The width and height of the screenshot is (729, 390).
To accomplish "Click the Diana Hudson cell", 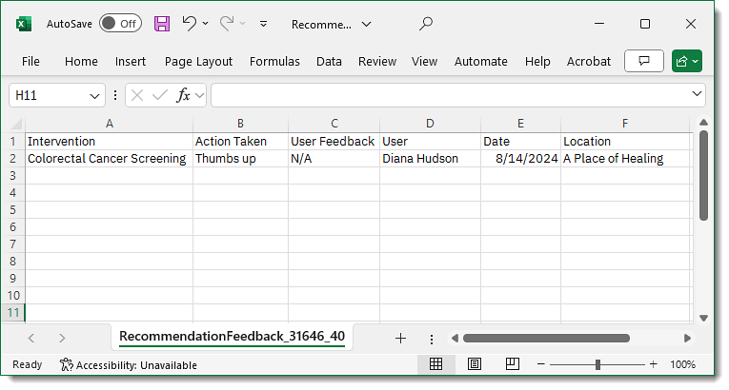I will pos(430,159).
